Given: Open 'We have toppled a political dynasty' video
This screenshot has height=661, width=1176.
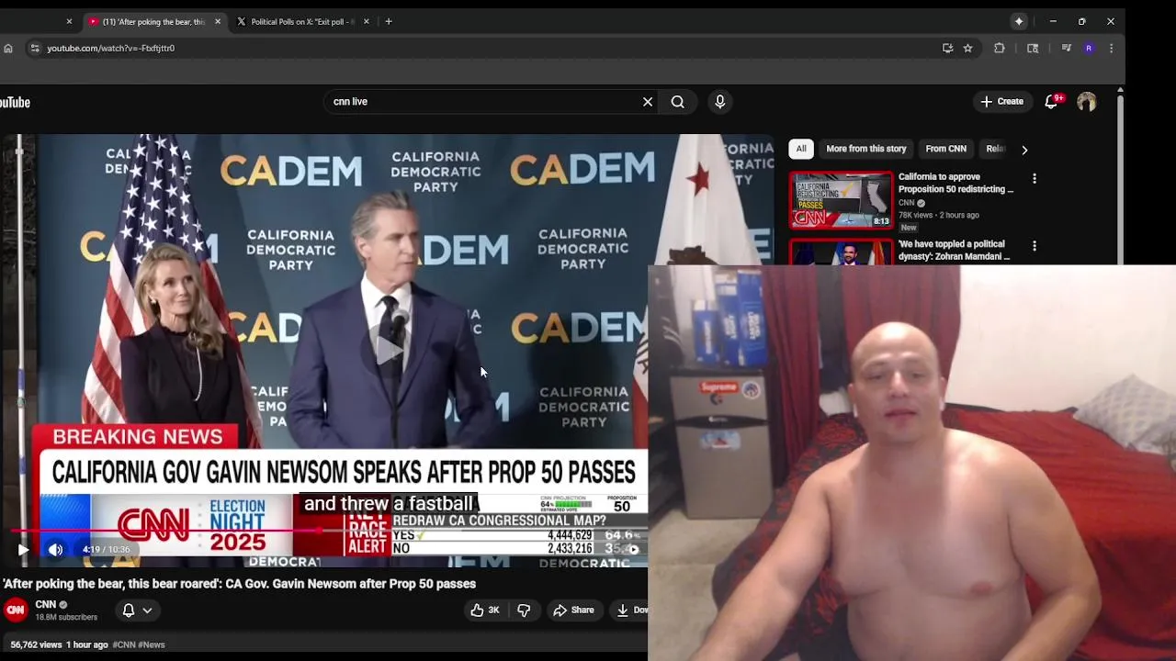Looking at the screenshot, I should (x=955, y=251).
